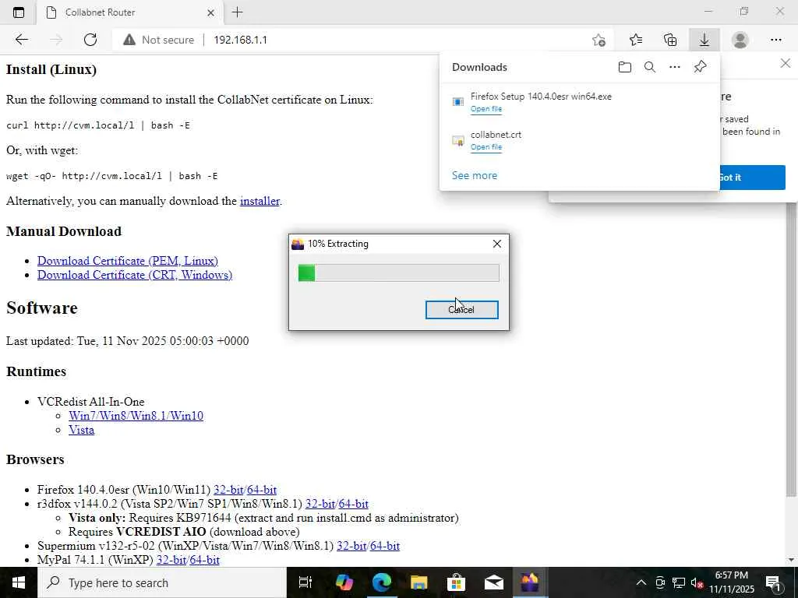Open more options in Downloads panel

pyautogui.click(x=674, y=67)
